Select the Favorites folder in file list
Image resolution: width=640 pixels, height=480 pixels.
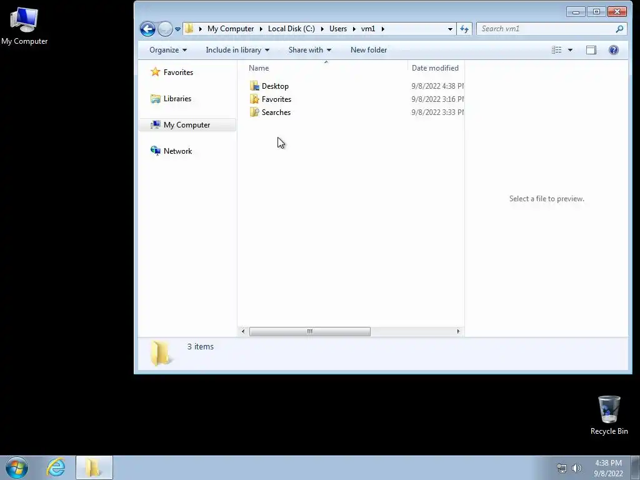[x=276, y=99]
